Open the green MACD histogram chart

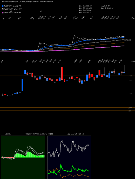pos(23,157)
